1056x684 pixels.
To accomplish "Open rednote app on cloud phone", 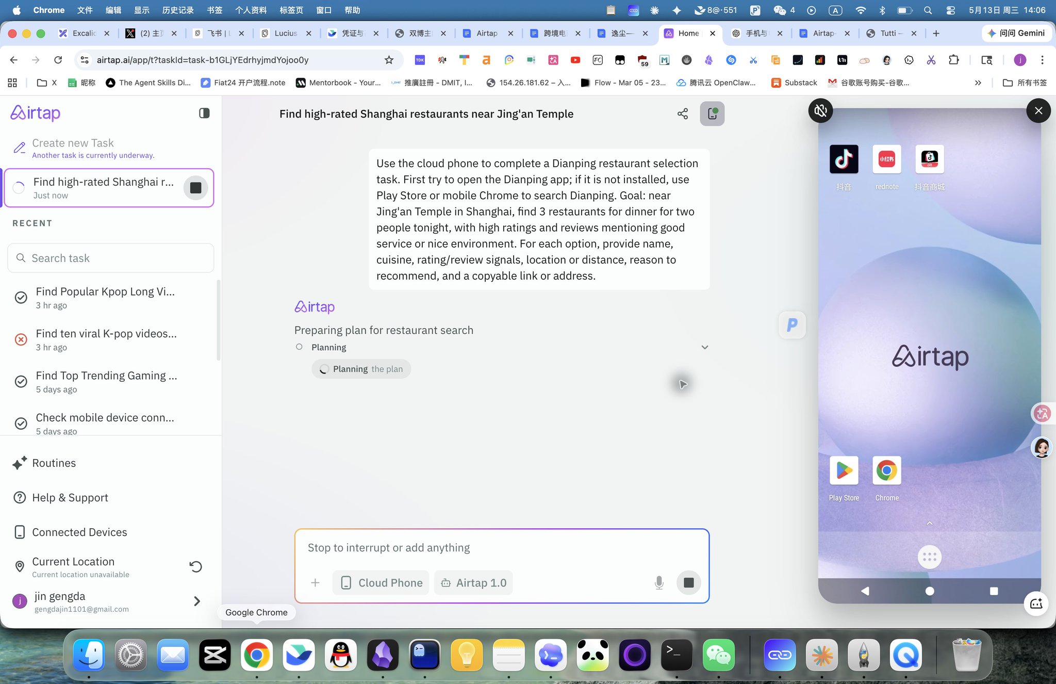I will point(887,159).
